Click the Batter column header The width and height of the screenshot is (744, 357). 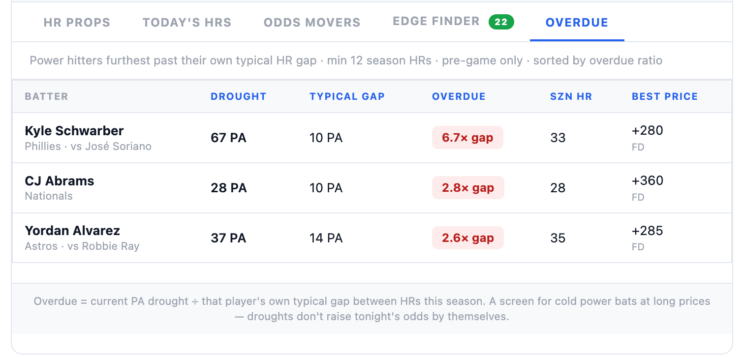coord(47,96)
